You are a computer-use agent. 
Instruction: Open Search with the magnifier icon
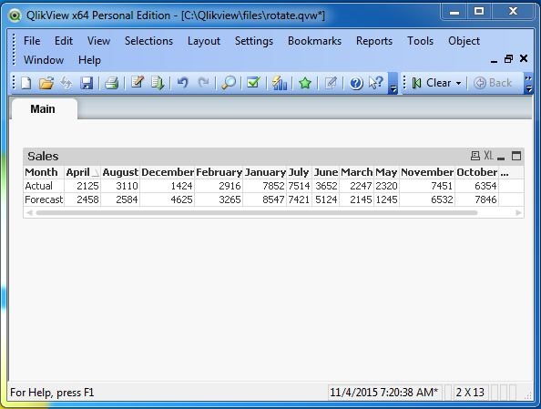pos(229,83)
